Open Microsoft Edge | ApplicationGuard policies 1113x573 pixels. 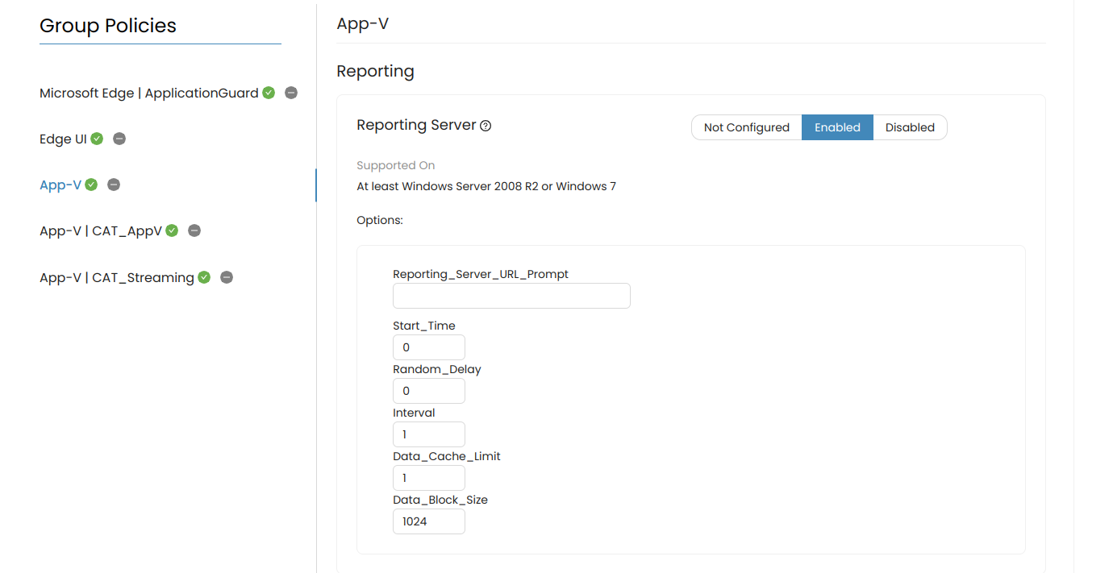(148, 93)
